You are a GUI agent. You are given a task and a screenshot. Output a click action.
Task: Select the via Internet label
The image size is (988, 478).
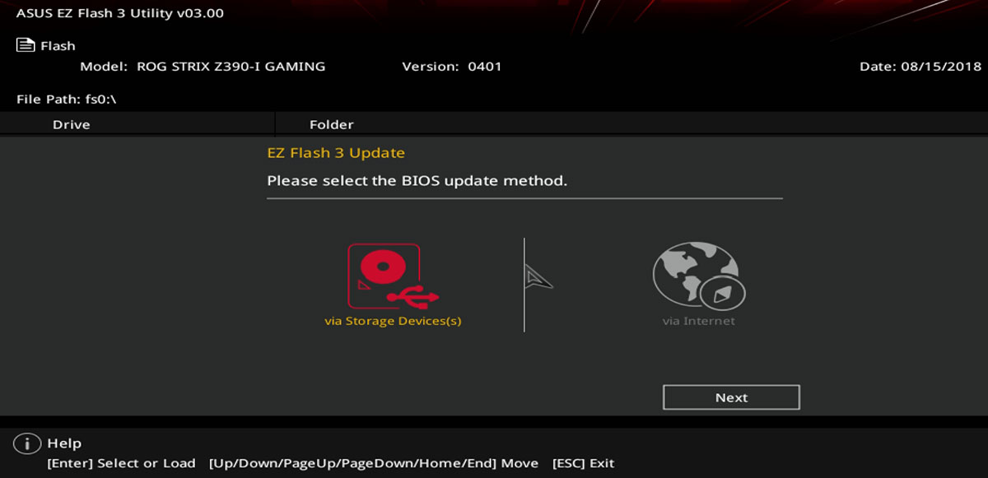699,321
